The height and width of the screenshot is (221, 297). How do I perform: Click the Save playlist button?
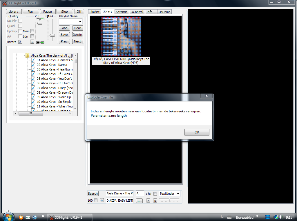(64, 35)
